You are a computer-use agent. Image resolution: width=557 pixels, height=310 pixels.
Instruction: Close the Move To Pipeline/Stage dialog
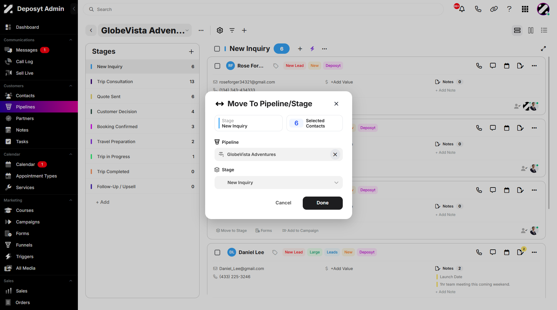tap(336, 104)
